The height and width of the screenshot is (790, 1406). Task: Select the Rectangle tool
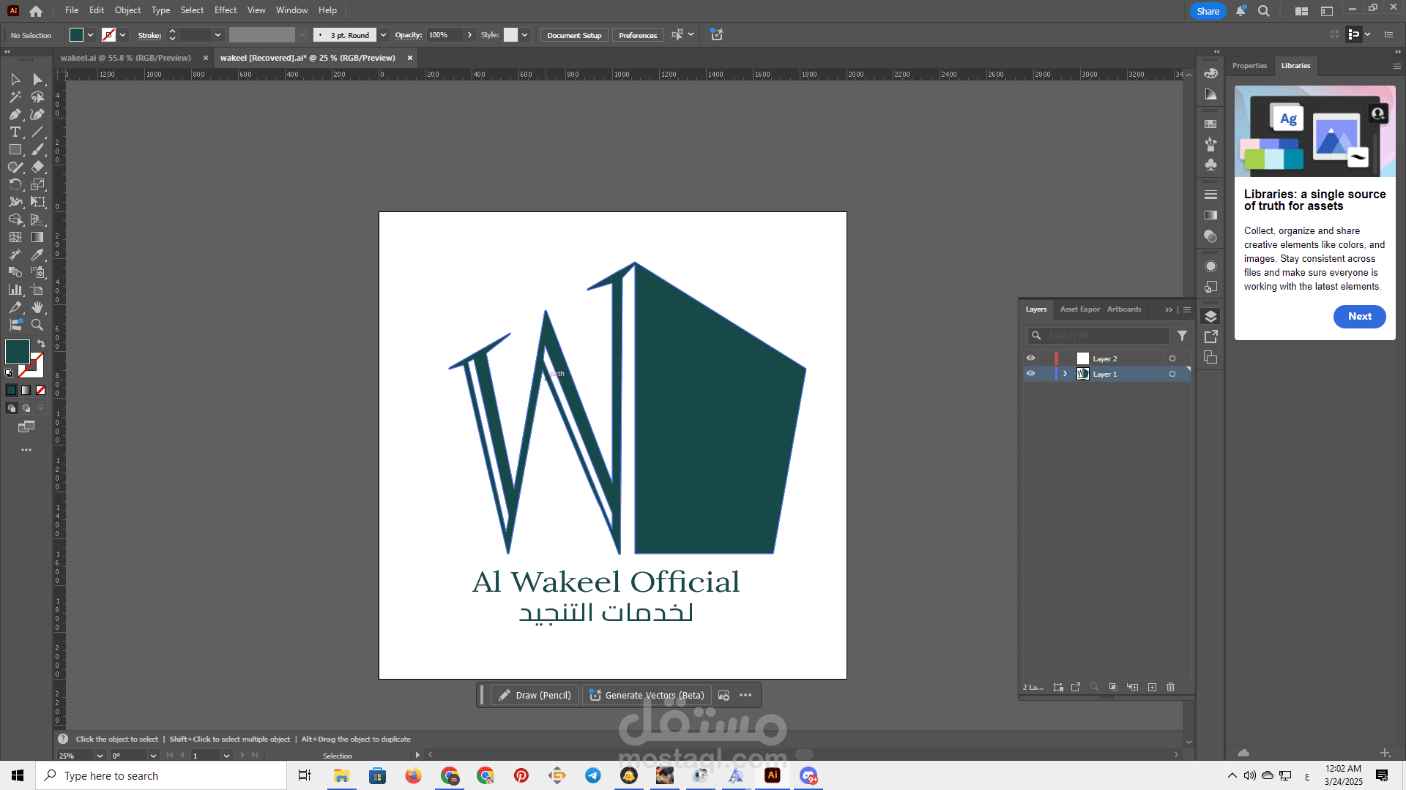(15, 149)
